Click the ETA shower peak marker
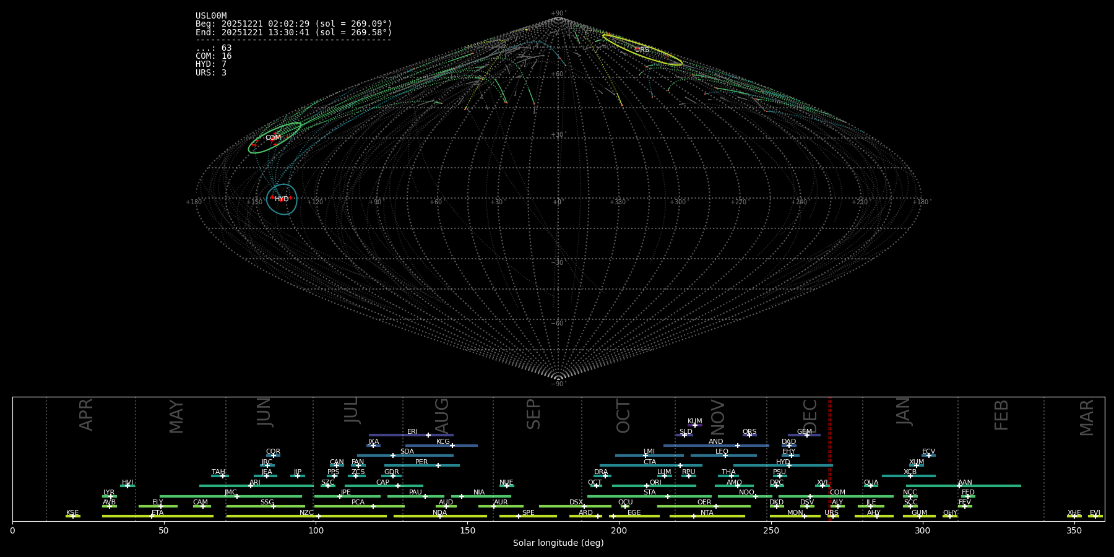This screenshot has height=557, width=1114. point(152,516)
